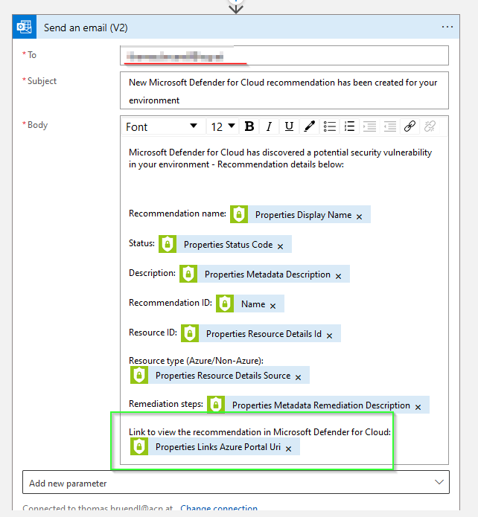Toggle bold formatting in body editor
478x517 pixels.
(249, 126)
